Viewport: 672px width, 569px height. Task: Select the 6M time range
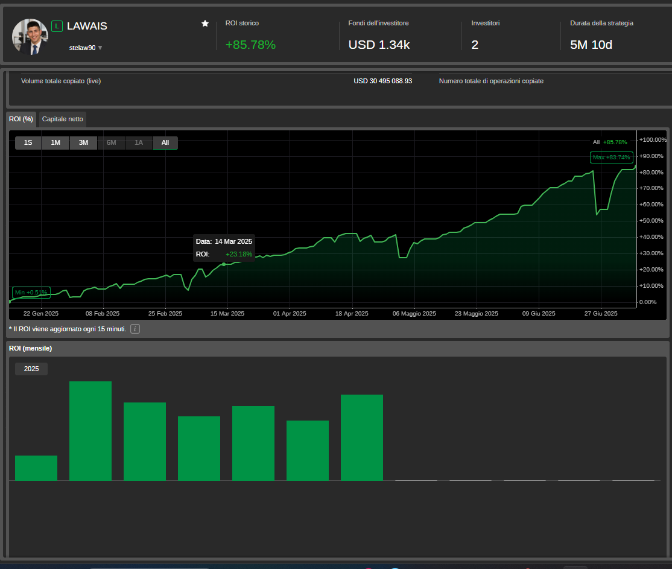click(111, 142)
